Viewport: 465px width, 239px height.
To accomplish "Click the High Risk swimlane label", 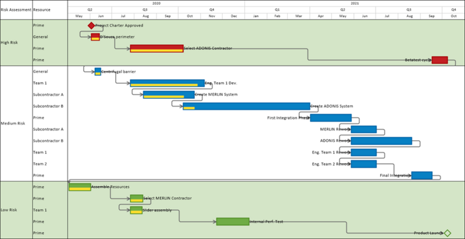I will pos(9,42).
